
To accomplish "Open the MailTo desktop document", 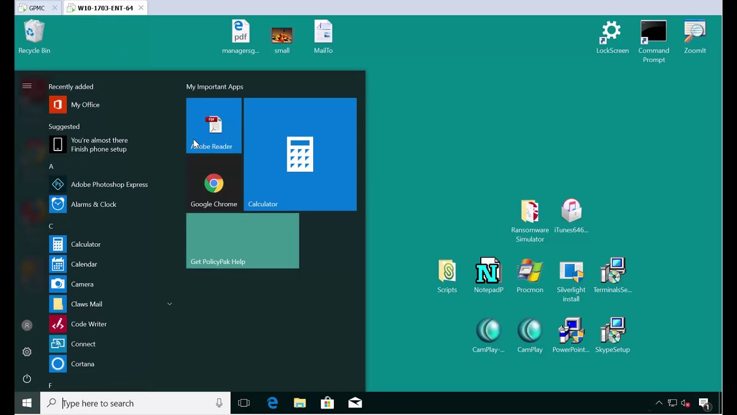I will (x=323, y=37).
